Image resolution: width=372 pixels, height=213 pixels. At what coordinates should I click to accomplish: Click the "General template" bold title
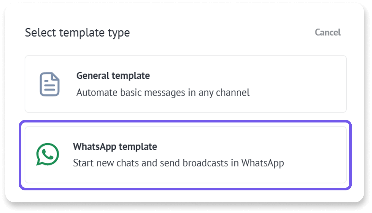[113, 76]
